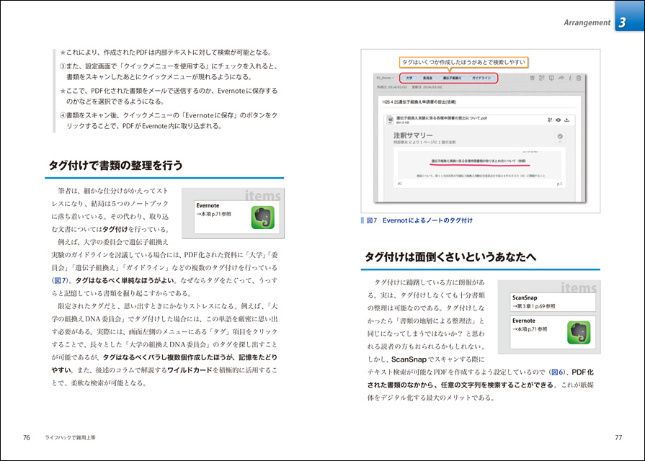645x461 pixels.
Task: Click the Evernote elephant icon on left page
Action: [x=262, y=217]
